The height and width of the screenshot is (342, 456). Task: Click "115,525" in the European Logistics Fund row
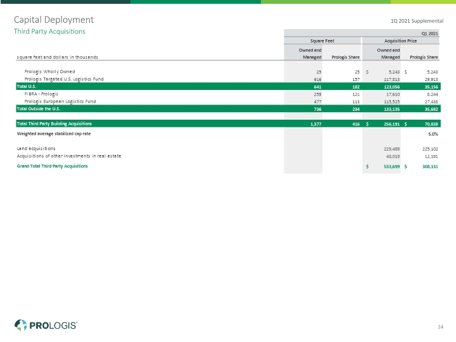coord(392,102)
